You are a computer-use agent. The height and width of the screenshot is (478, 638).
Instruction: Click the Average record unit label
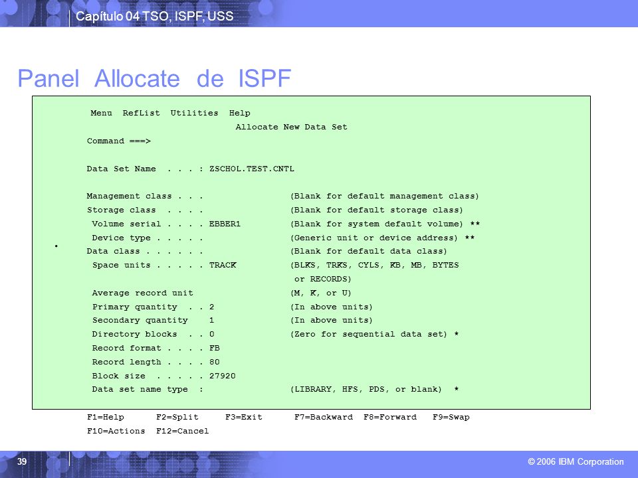click(x=142, y=293)
